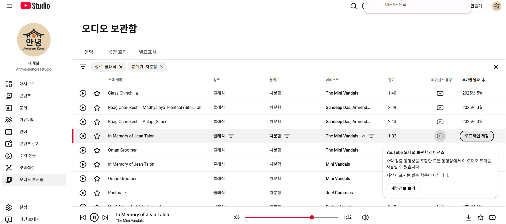Click the license icon on the Glass Chinchilla row

pyautogui.click(x=440, y=93)
